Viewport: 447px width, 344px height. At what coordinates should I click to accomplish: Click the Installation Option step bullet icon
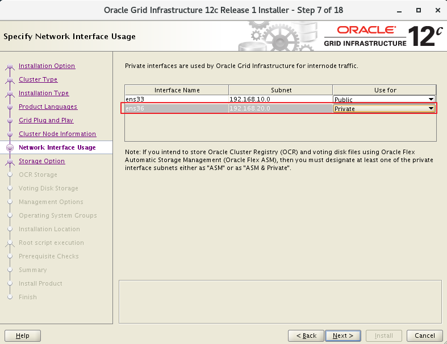(10, 66)
